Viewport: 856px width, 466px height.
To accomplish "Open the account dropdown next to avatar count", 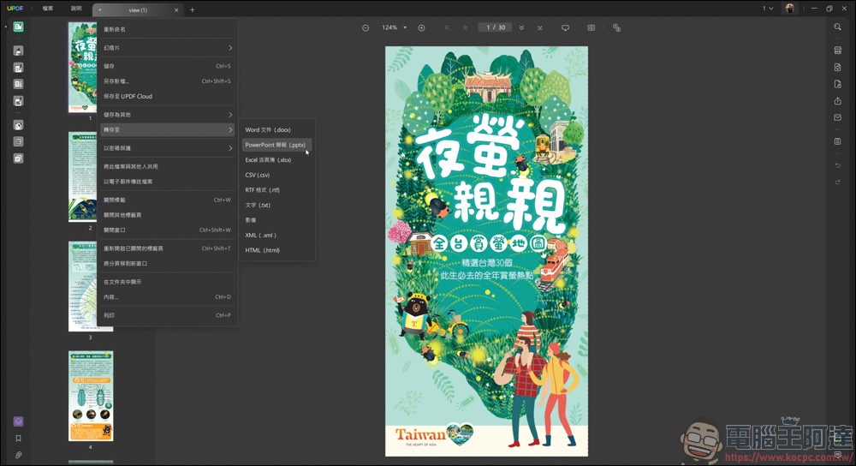I will pos(768,9).
